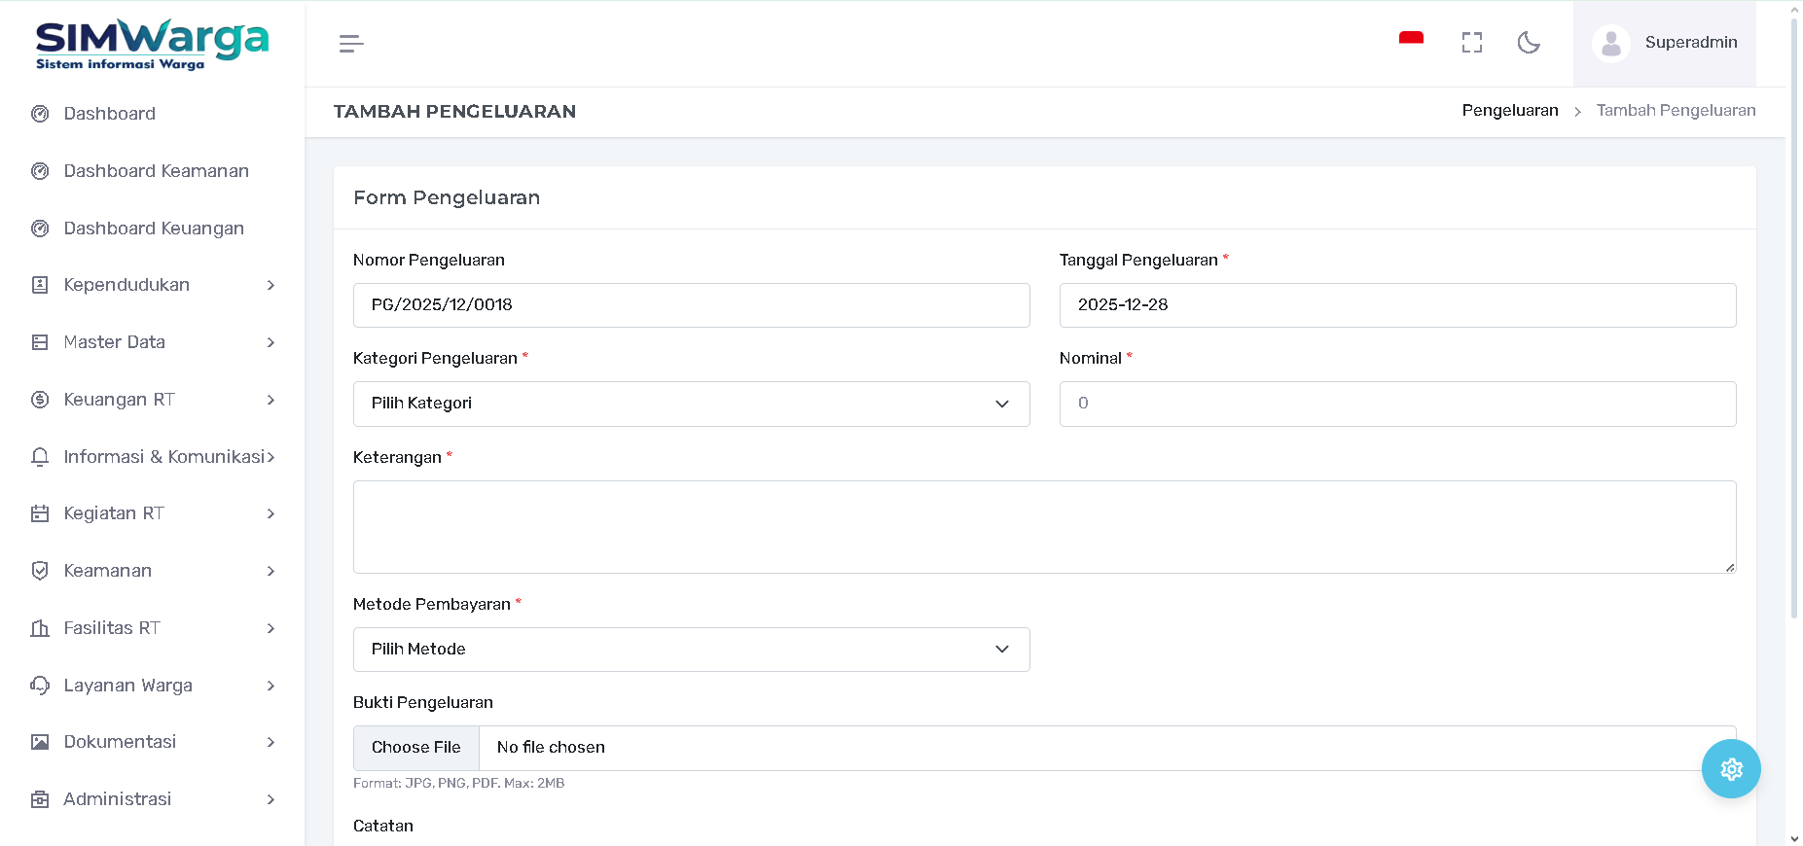Screen dimensions: 1803x846
Task: Open the Metode Pembayaran dropdown
Action: click(x=691, y=650)
